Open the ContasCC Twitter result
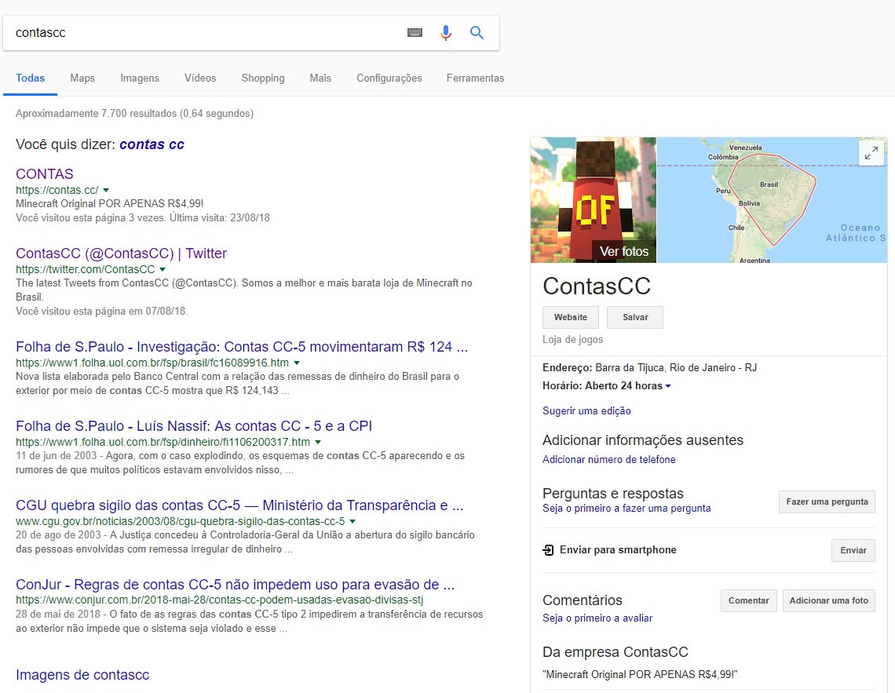Image resolution: width=895 pixels, height=693 pixels. coord(121,253)
